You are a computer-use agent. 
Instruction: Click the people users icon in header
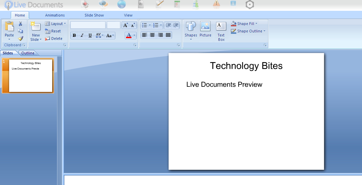[196, 4]
